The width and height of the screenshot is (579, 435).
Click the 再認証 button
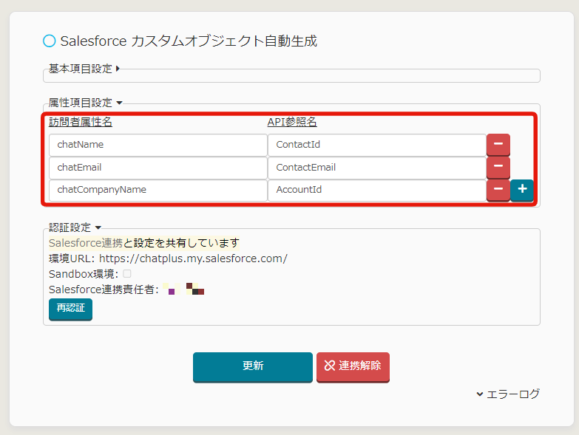pos(70,309)
